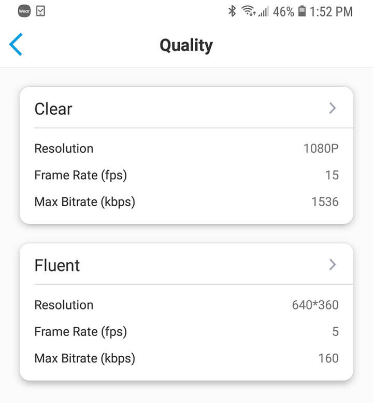Tap Fluent max bitrate value 160
Image resolution: width=373 pixels, height=403 pixels.
tap(328, 358)
